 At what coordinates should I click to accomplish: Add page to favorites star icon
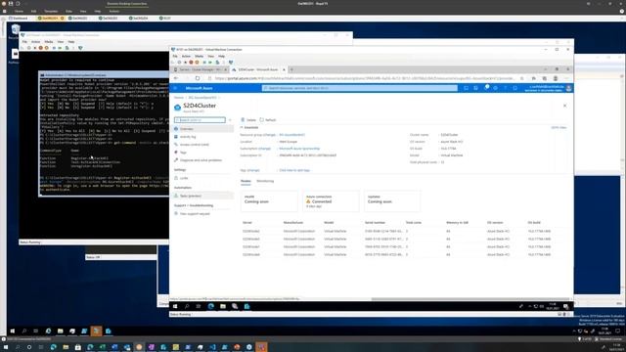(x=521, y=78)
